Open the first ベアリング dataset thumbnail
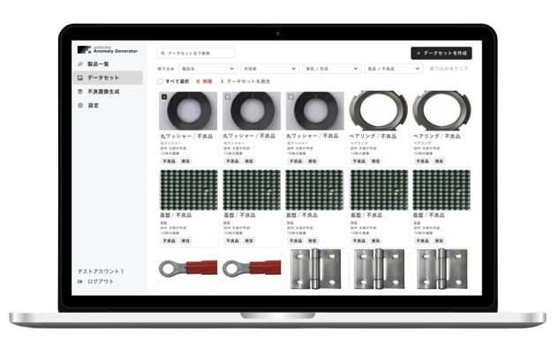Viewport: 558px width, 348px height. tap(378, 111)
